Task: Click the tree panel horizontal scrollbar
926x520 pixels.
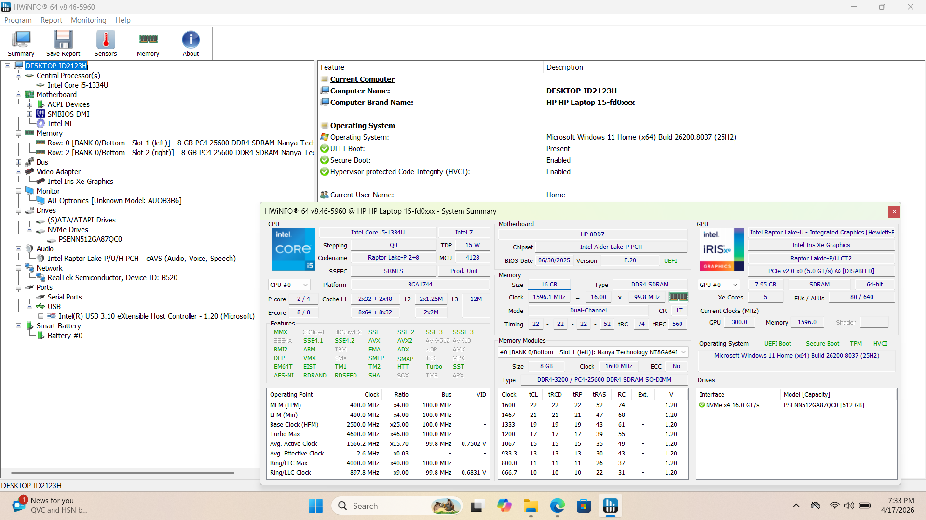Action: click(123, 473)
